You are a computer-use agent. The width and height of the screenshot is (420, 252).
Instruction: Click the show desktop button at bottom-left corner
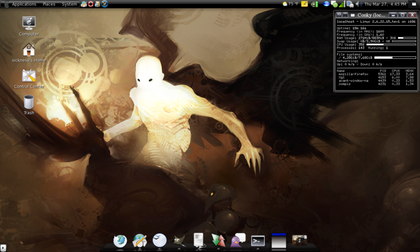[x=3, y=248]
